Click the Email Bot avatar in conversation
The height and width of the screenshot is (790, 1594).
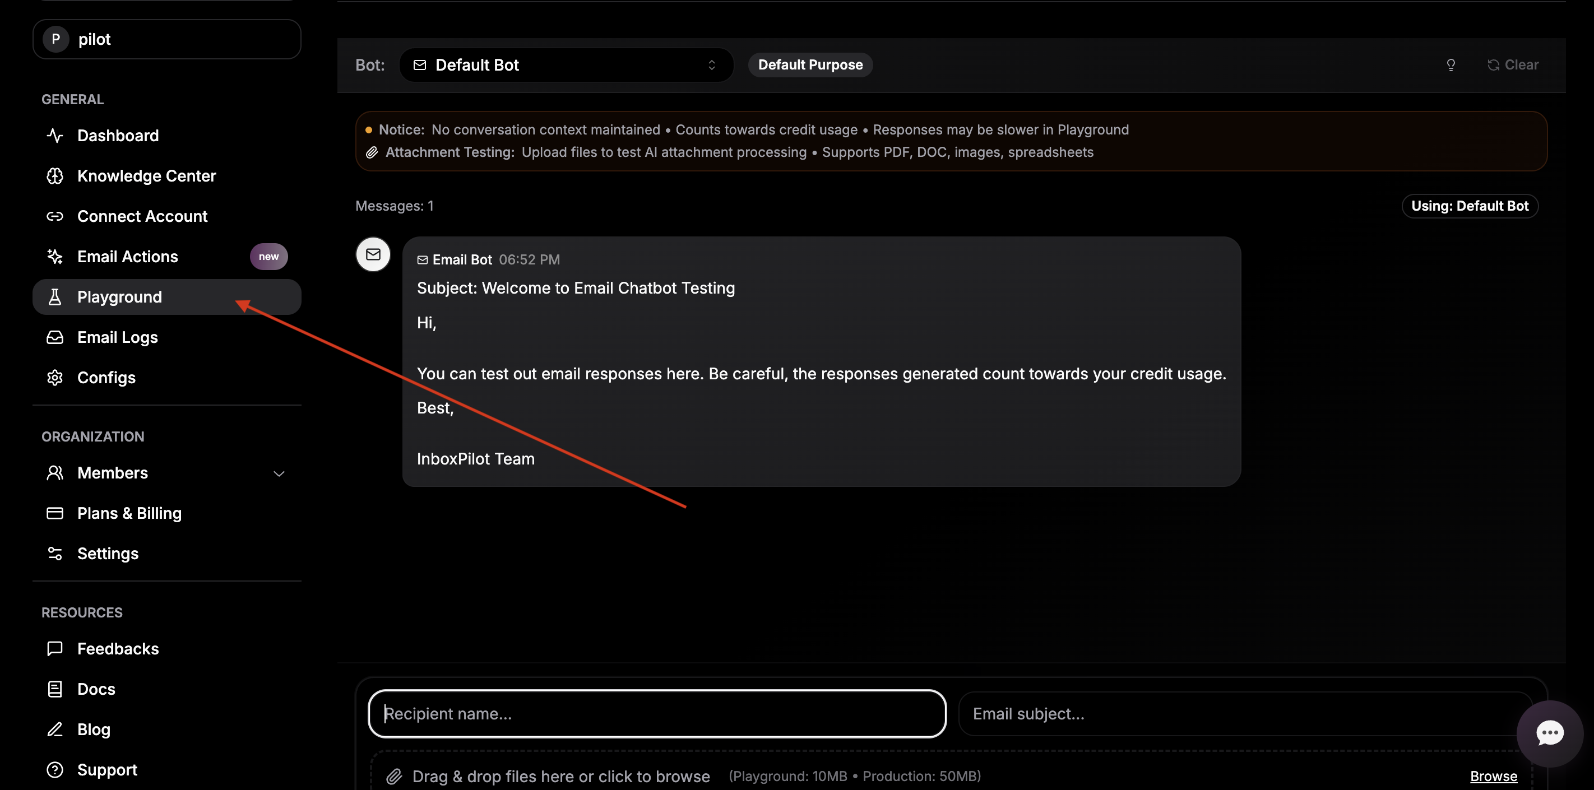pyautogui.click(x=373, y=254)
